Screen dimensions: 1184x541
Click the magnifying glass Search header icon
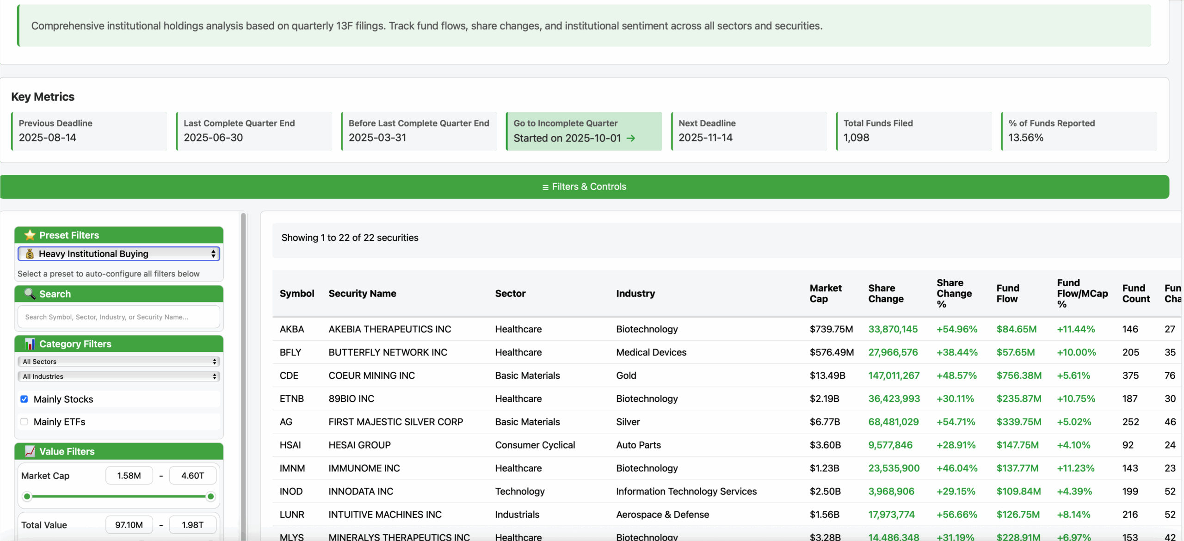30,294
